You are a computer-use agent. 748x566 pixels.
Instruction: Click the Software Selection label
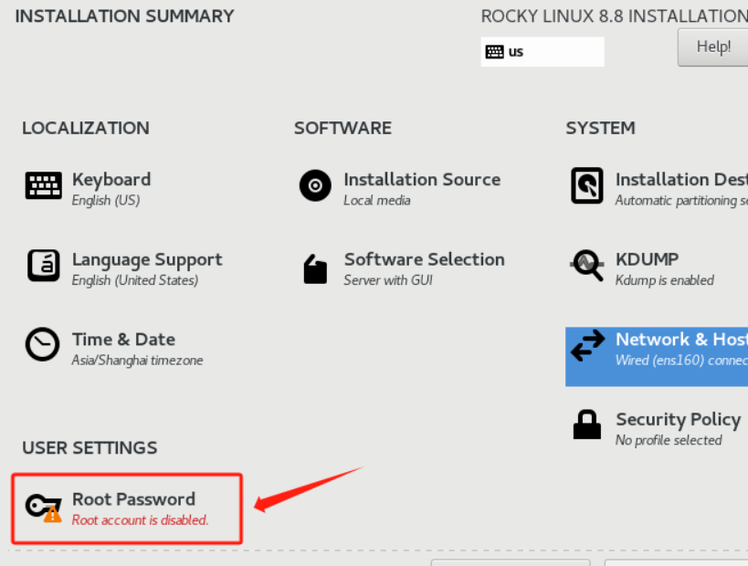[x=424, y=259]
